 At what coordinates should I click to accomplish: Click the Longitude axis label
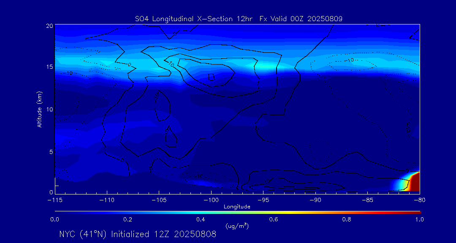tap(237, 207)
